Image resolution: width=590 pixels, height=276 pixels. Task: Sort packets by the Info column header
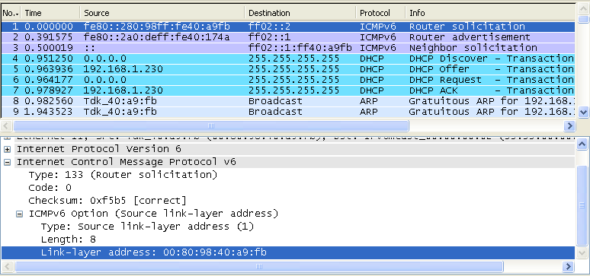point(490,13)
